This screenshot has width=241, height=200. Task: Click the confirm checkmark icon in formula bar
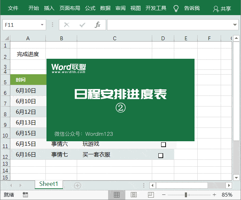point(82,25)
